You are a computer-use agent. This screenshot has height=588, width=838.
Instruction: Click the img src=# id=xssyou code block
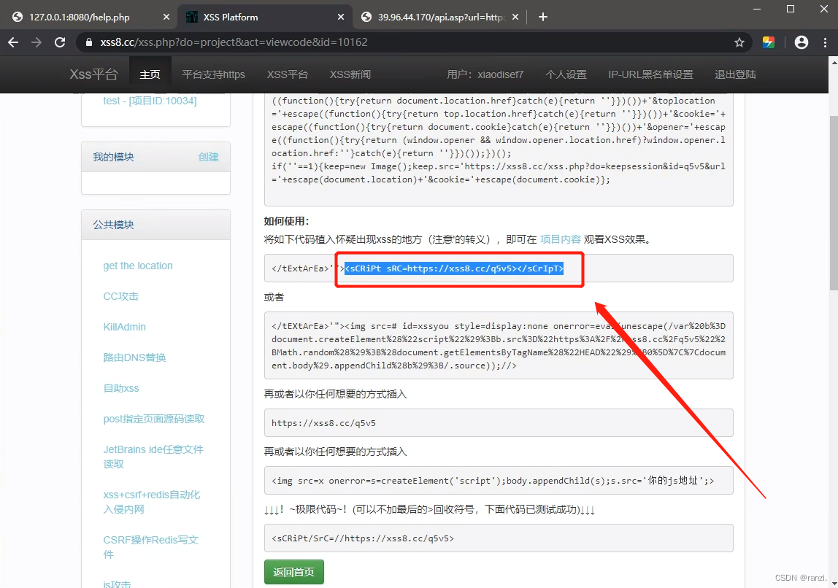click(499, 346)
